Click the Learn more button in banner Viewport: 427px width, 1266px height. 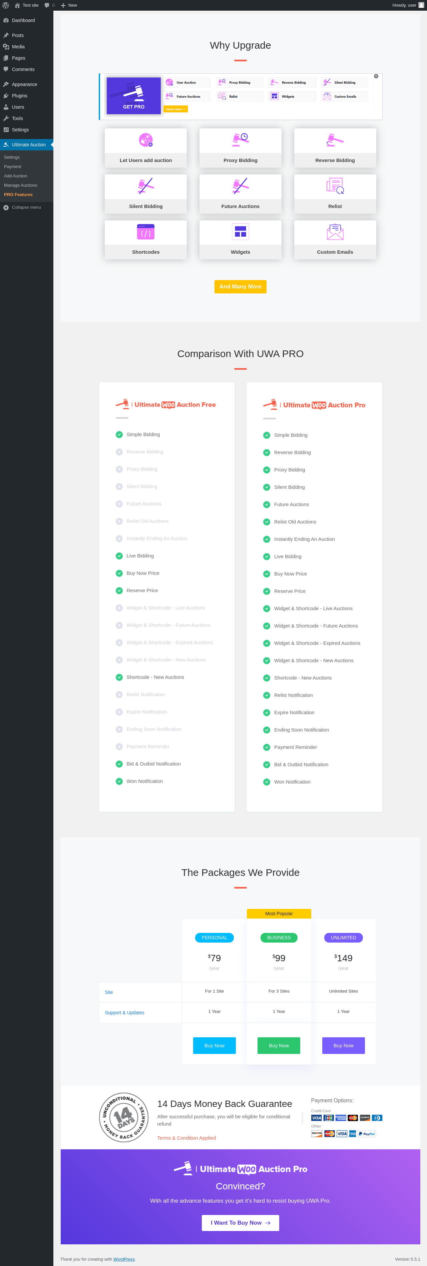click(x=175, y=109)
